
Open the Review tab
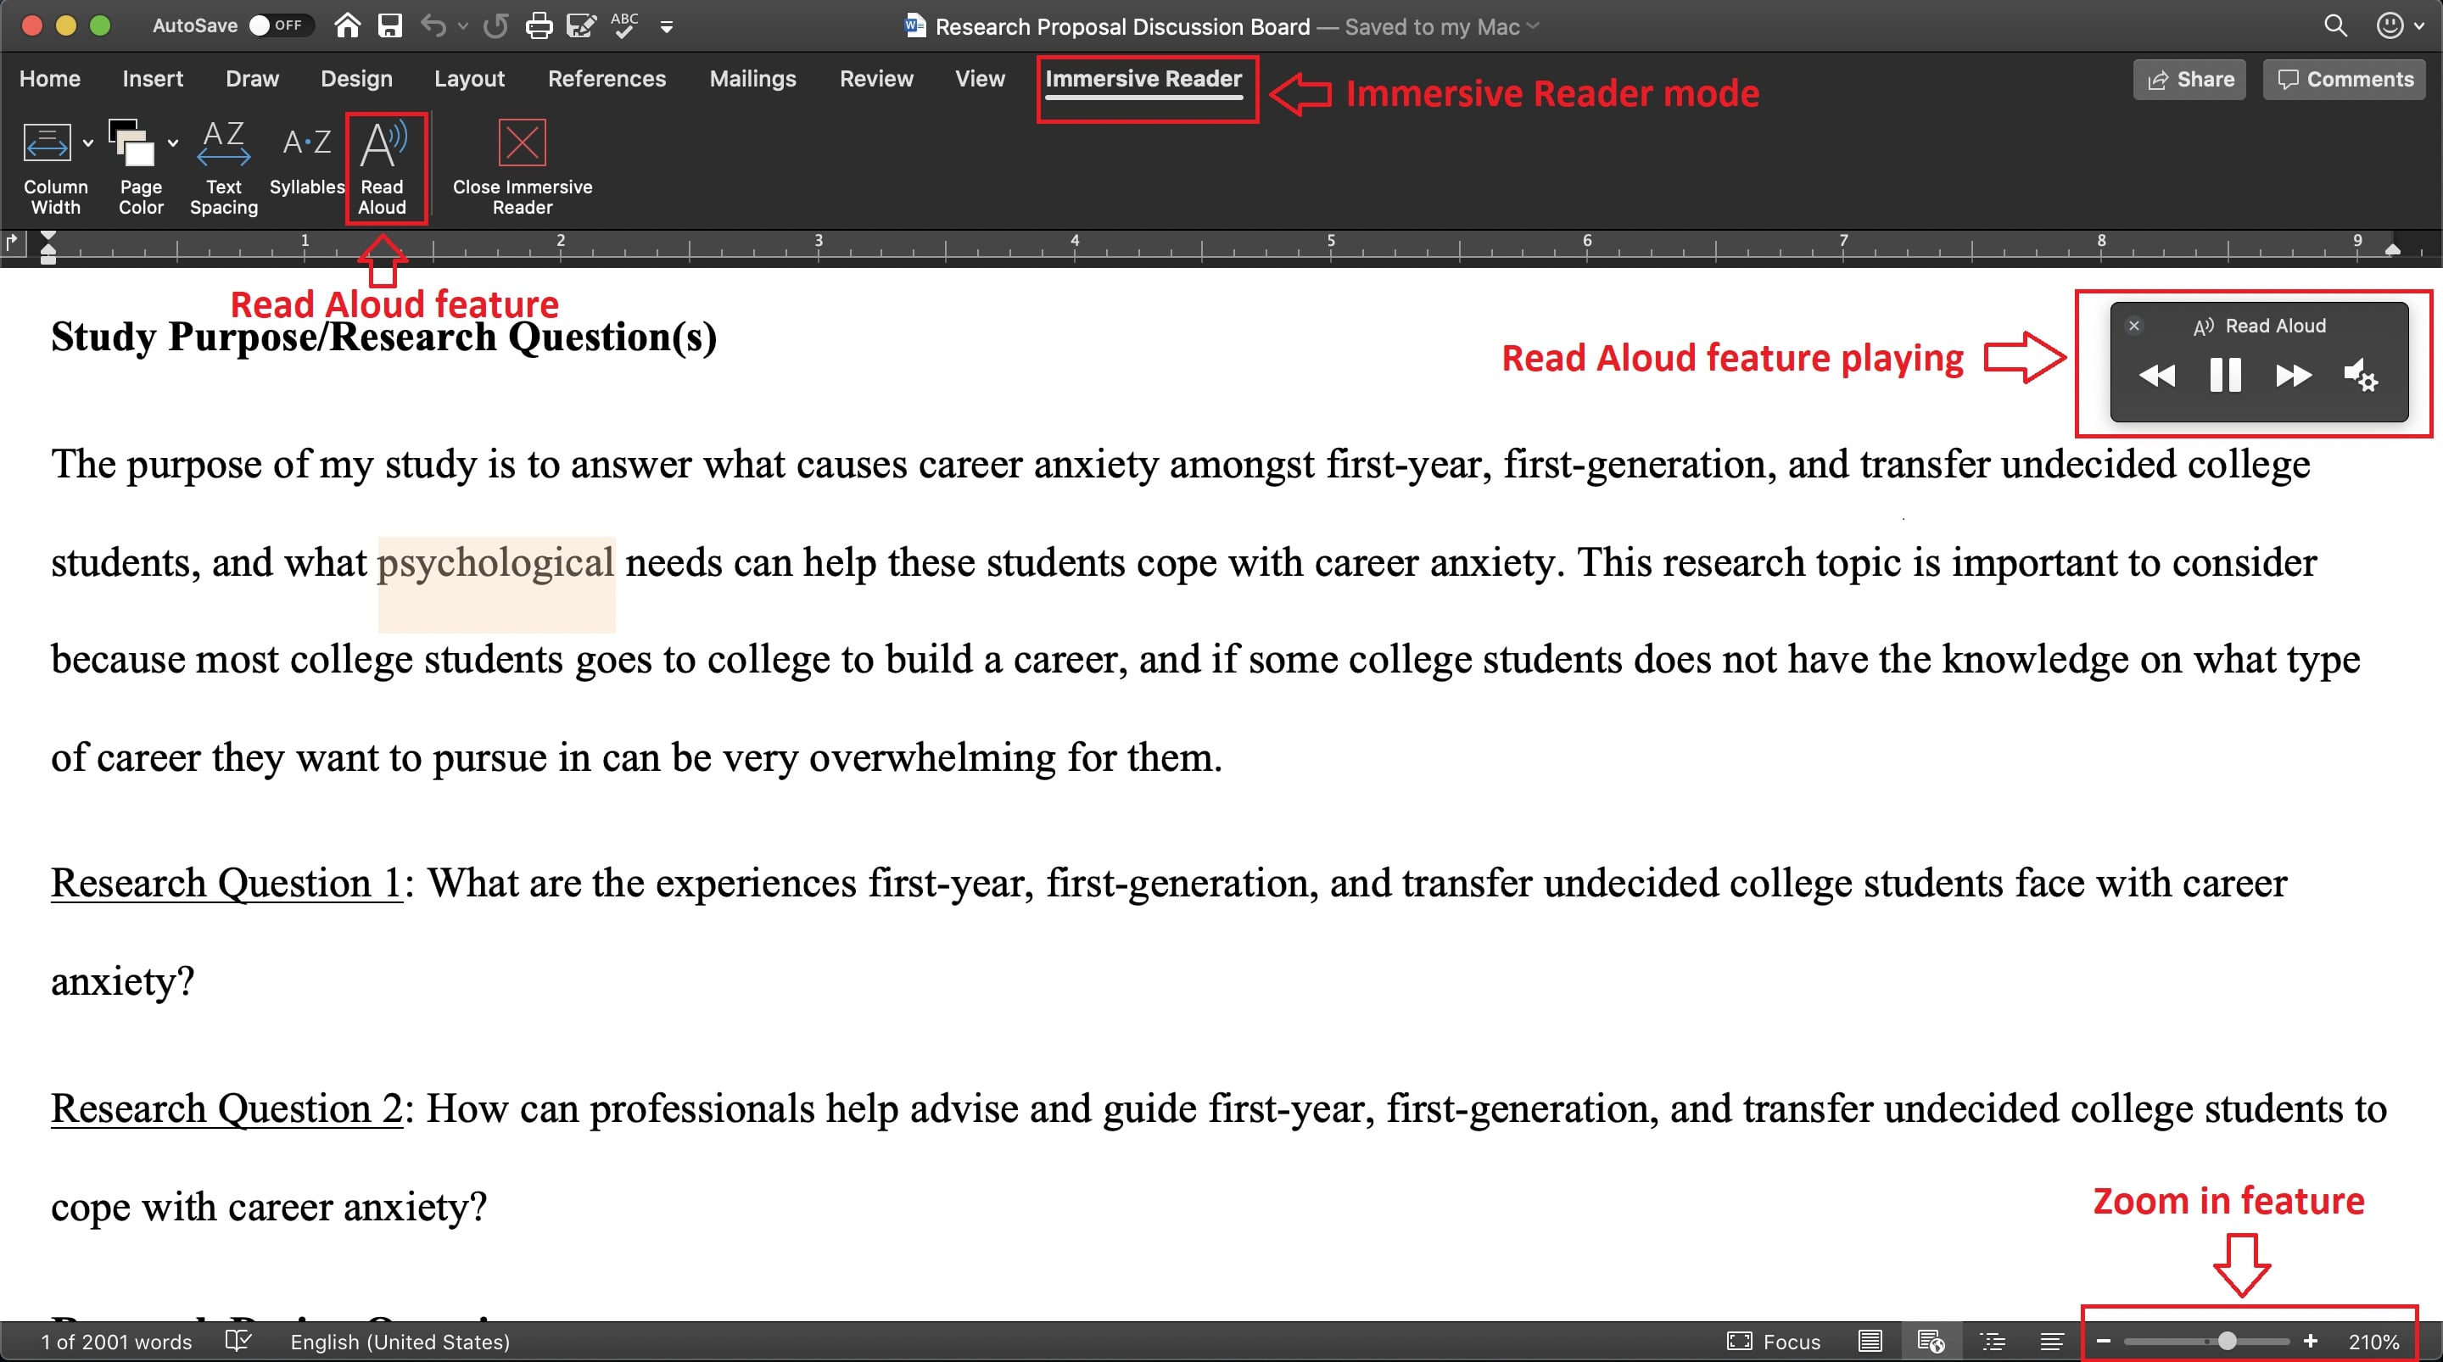click(875, 79)
